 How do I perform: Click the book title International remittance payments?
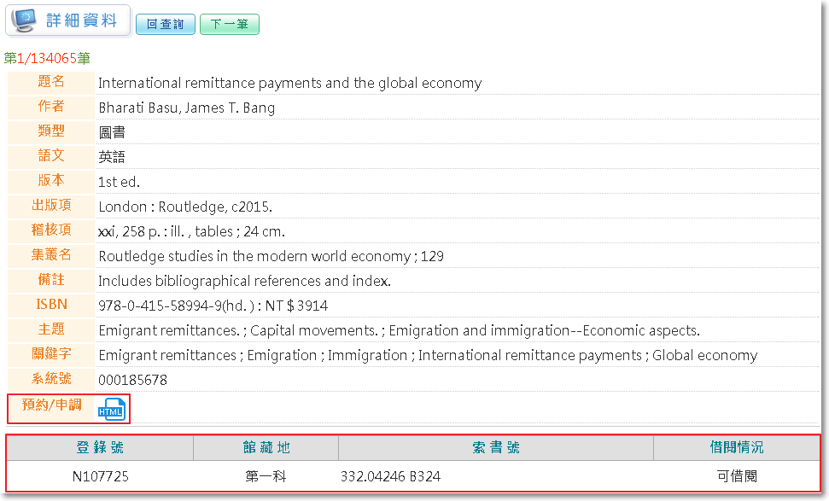coord(289,83)
